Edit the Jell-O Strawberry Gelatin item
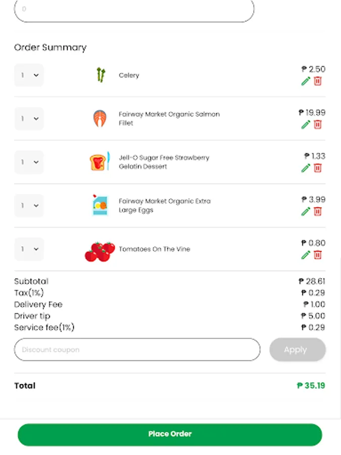 [306, 168]
